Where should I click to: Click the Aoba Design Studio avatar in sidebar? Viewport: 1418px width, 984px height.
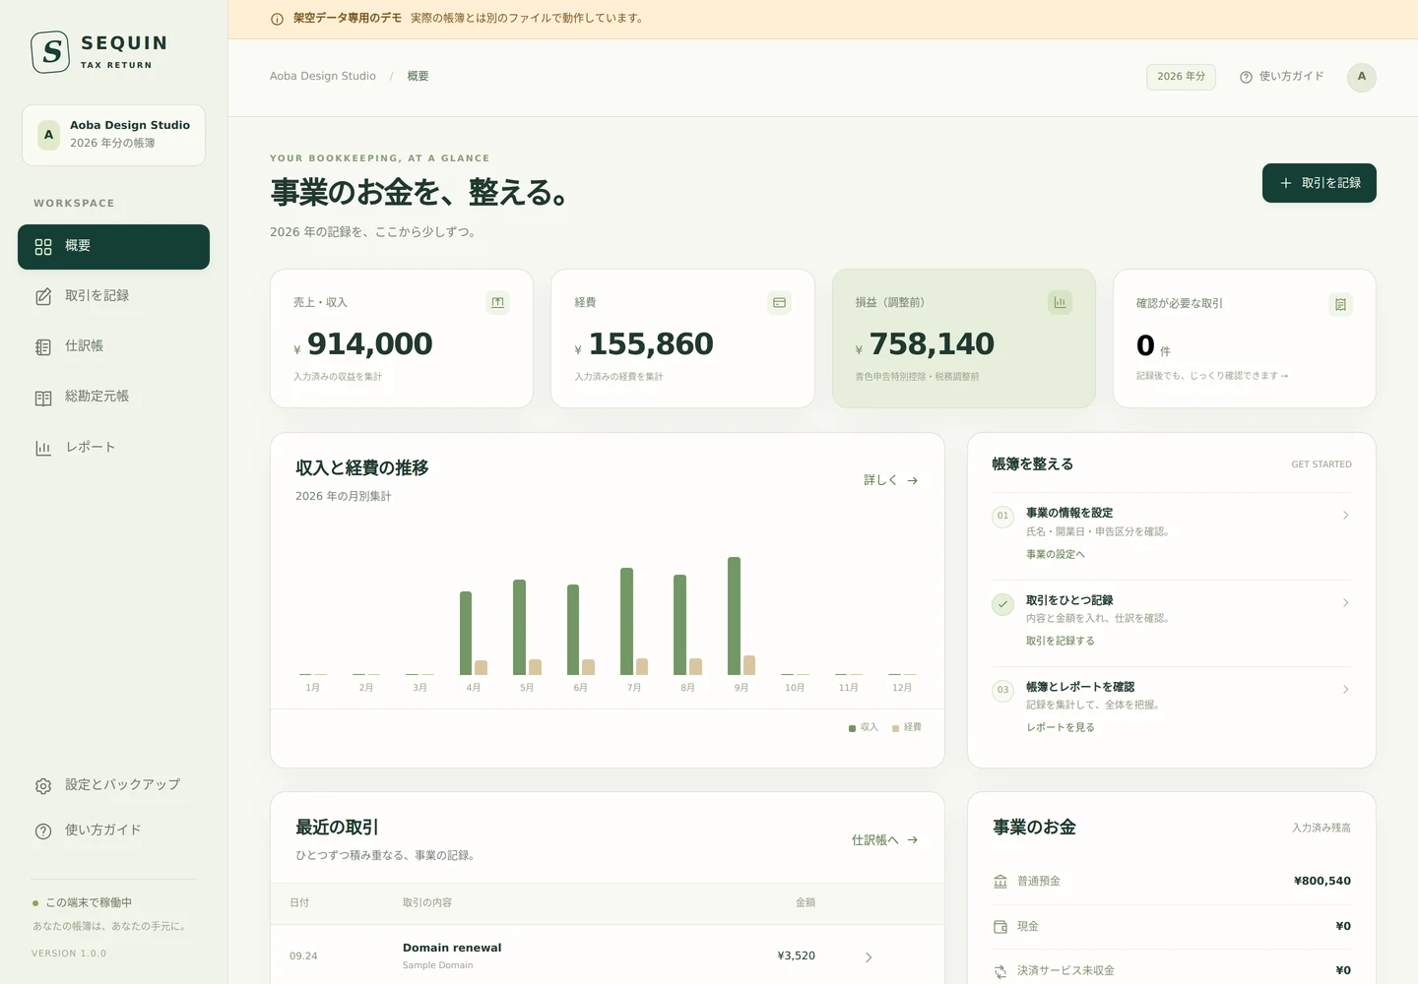coord(48,135)
